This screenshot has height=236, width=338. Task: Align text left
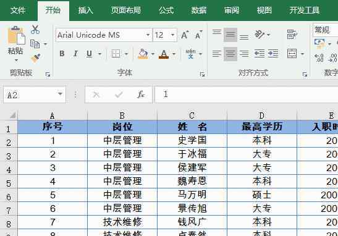(217, 54)
